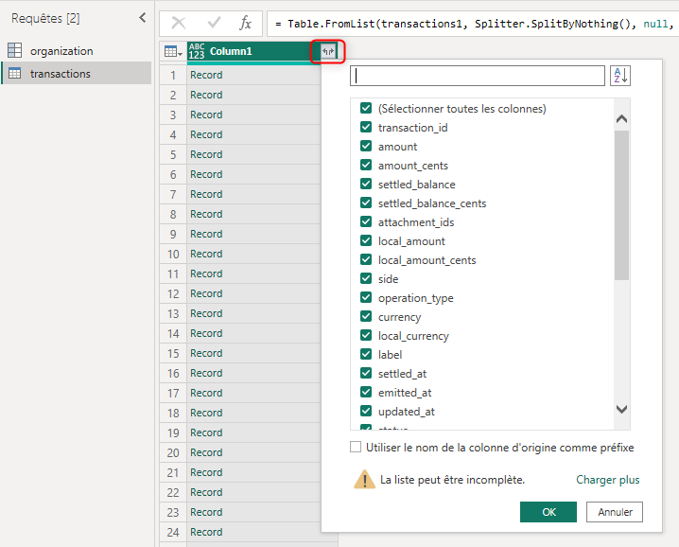This screenshot has width=679, height=547.
Task: Enable original column name prefix checkbox
Action: tap(356, 447)
